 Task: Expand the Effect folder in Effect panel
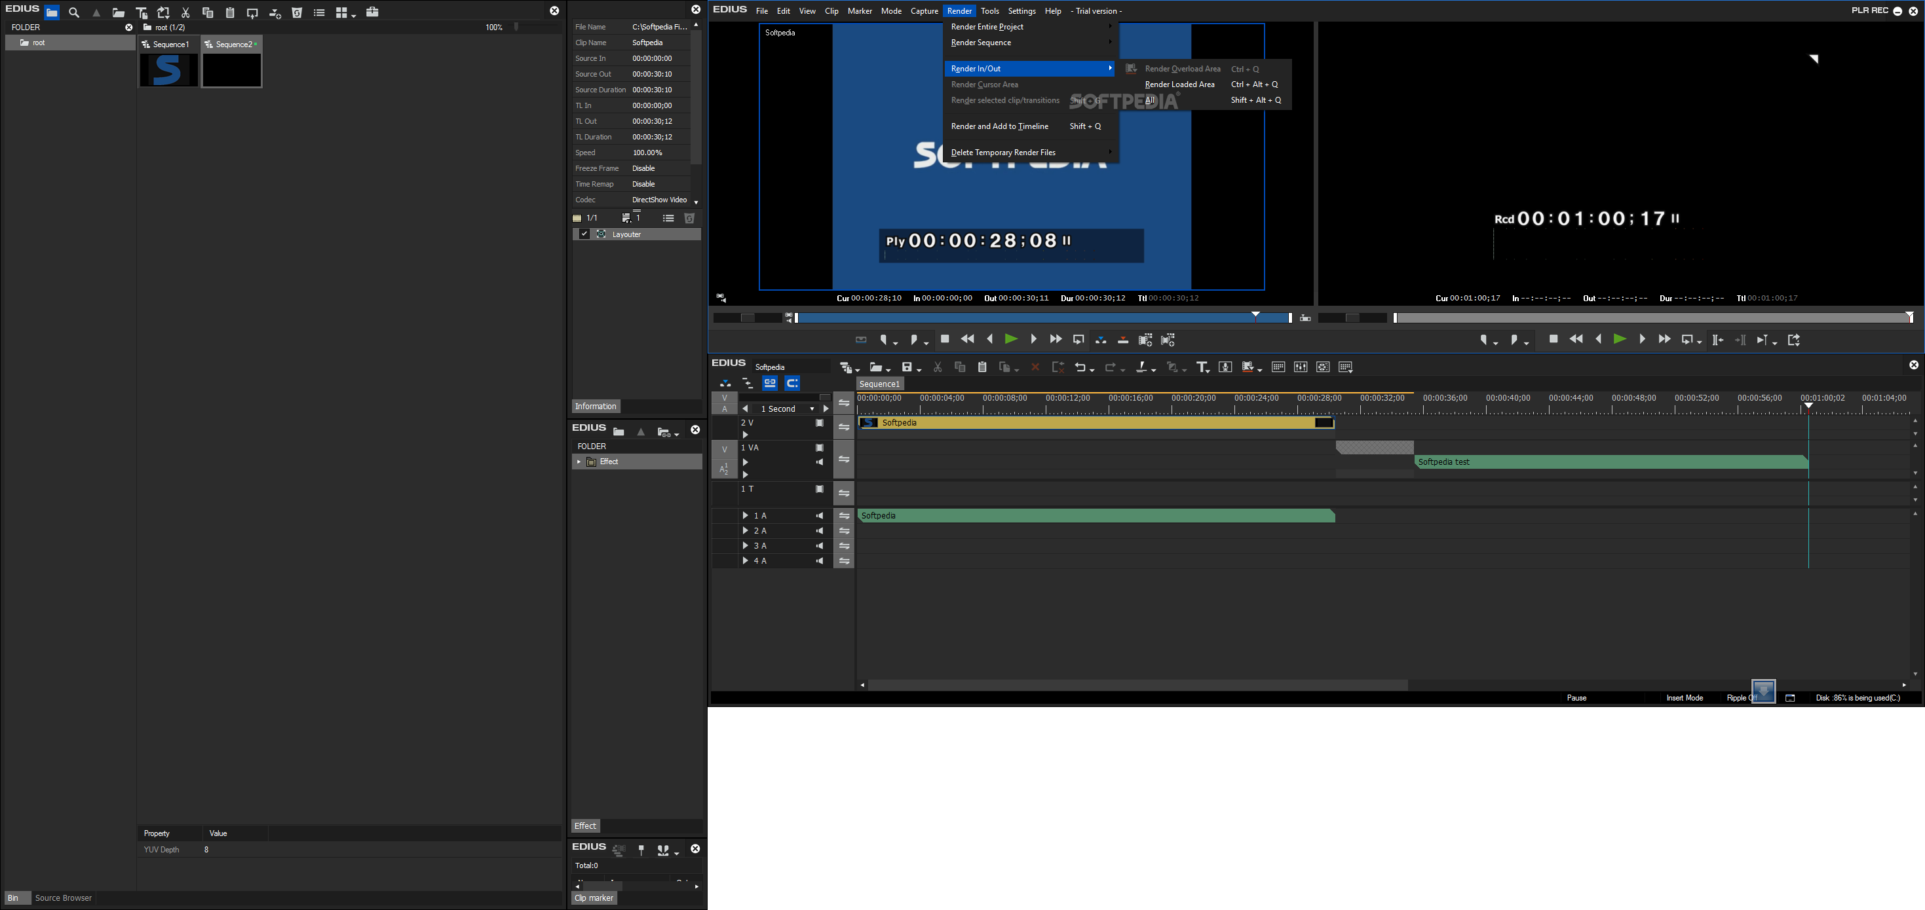click(579, 462)
